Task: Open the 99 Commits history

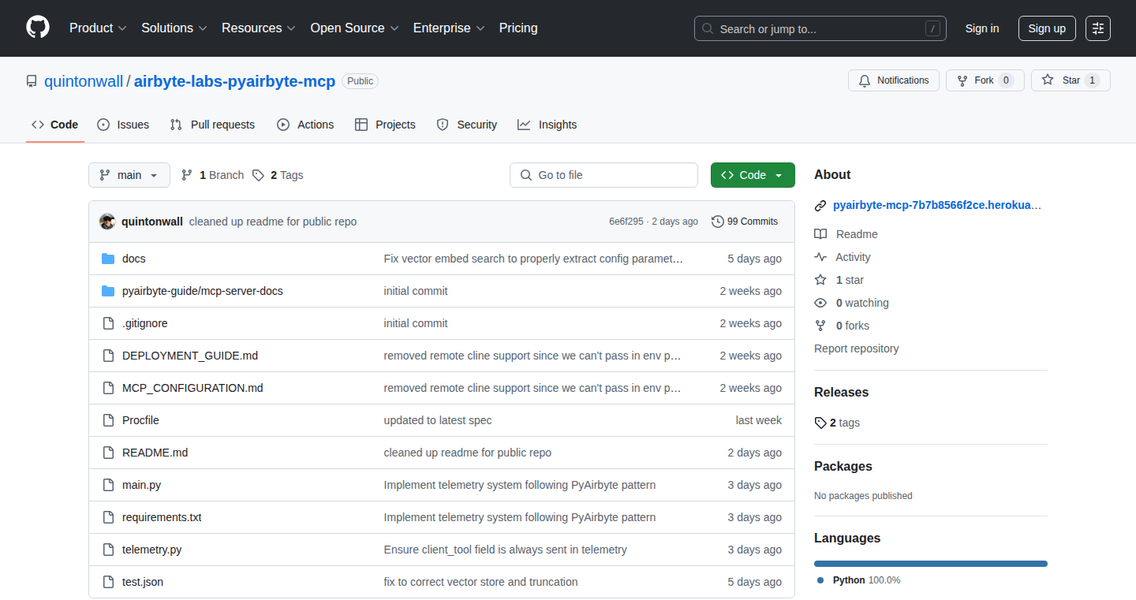Action: pyautogui.click(x=745, y=222)
